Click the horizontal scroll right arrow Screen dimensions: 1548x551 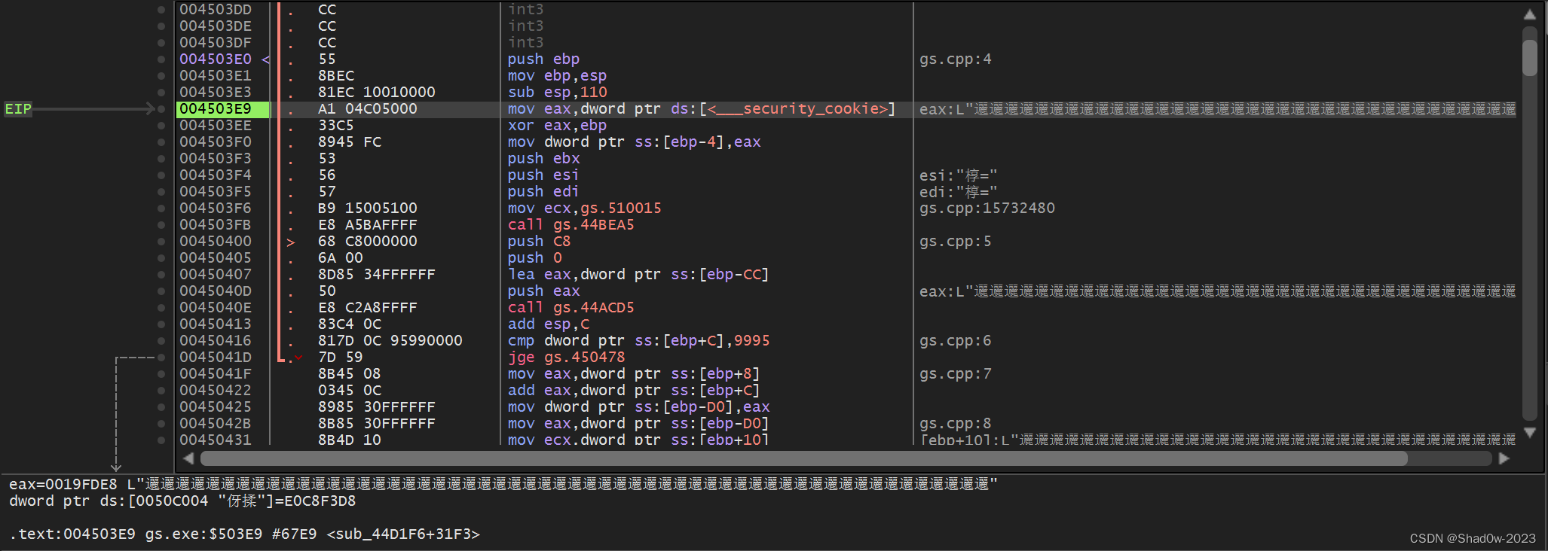[x=1504, y=458]
